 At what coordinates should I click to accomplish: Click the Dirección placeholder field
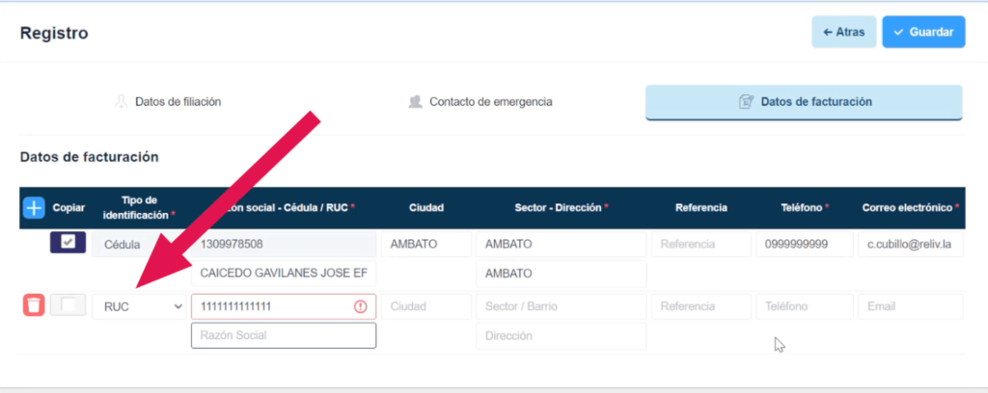pyautogui.click(x=560, y=337)
